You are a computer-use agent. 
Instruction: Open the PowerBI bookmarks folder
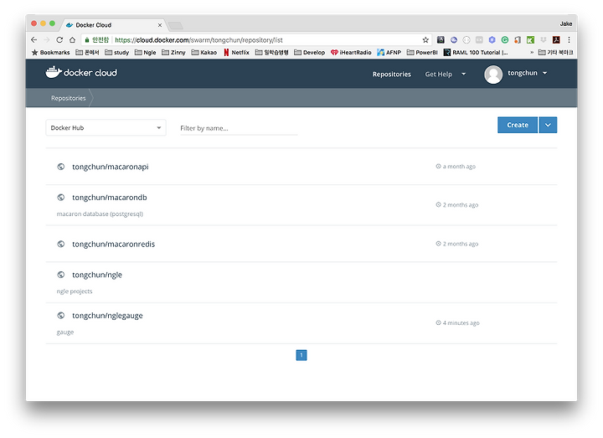coord(422,52)
